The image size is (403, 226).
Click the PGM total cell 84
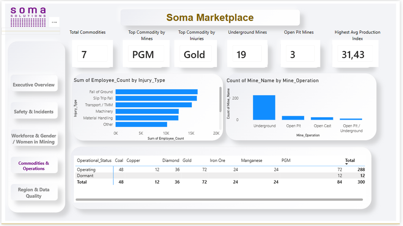(339, 182)
